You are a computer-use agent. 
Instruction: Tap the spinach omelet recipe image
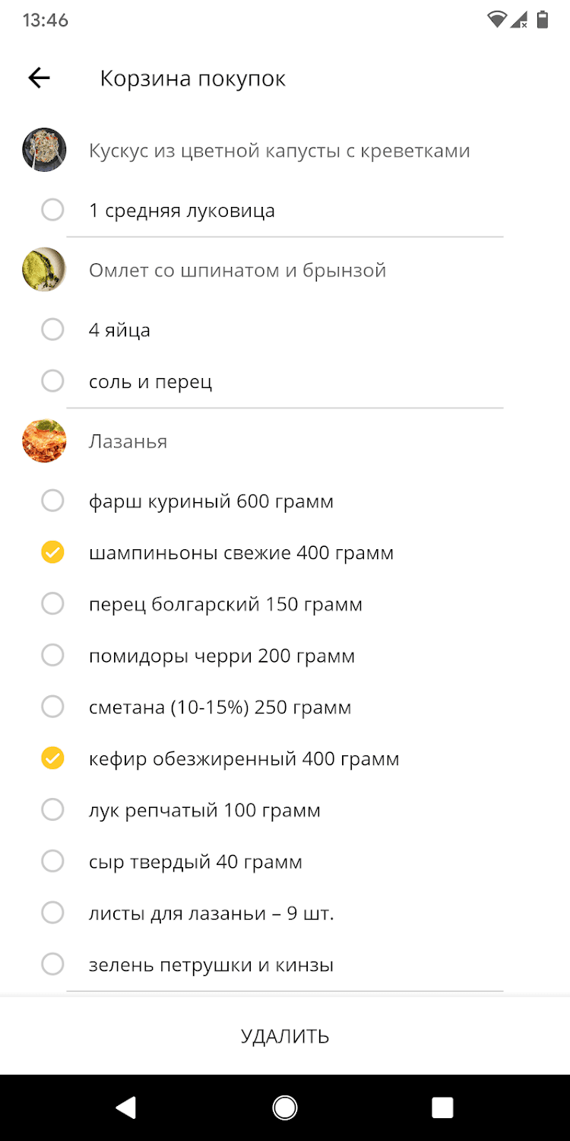[x=44, y=269]
